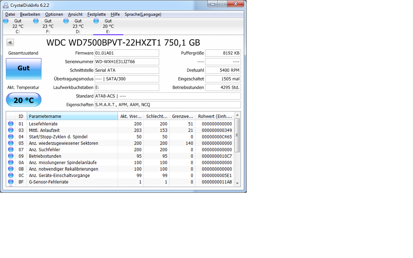This screenshot has width=413, height=258.
Task: Click the Übertragungsmodus SATA/300 field
Action: (127, 79)
